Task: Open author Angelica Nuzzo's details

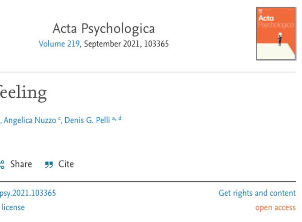Action: pyautogui.click(x=30, y=120)
